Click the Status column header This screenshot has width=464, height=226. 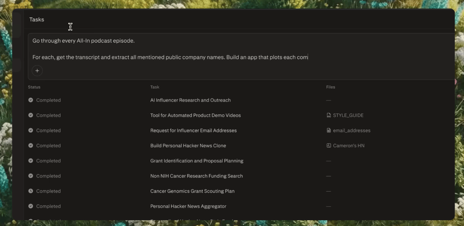(x=34, y=87)
